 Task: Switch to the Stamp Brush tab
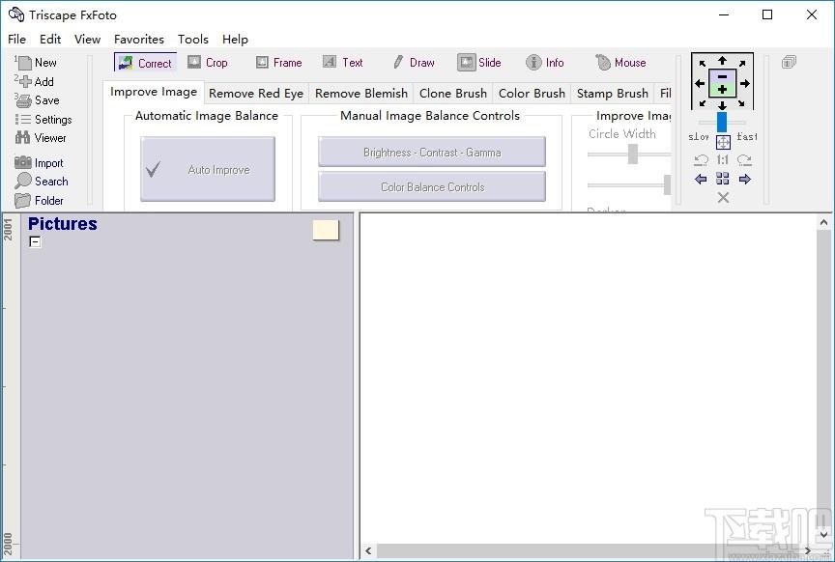(x=613, y=94)
